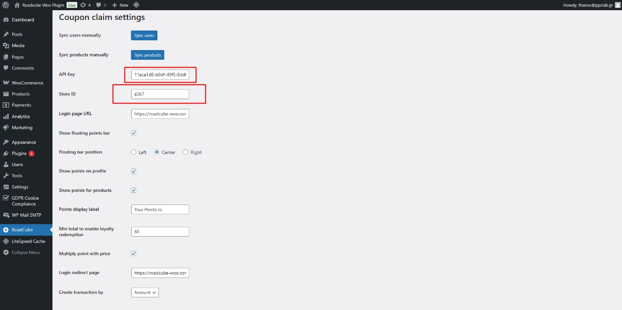
Task: Click the Analytics bar chart icon
Action: [x=6, y=117]
